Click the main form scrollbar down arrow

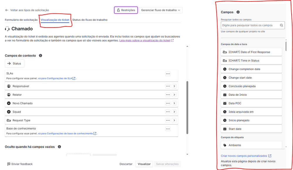[187, 154]
